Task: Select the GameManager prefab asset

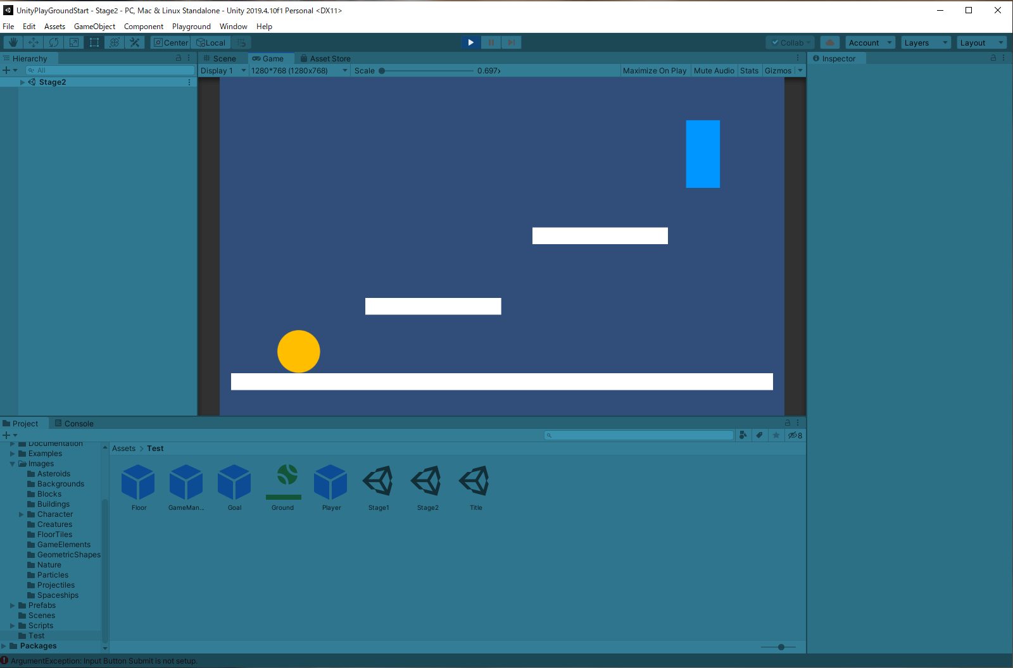Action: [x=186, y=487]
